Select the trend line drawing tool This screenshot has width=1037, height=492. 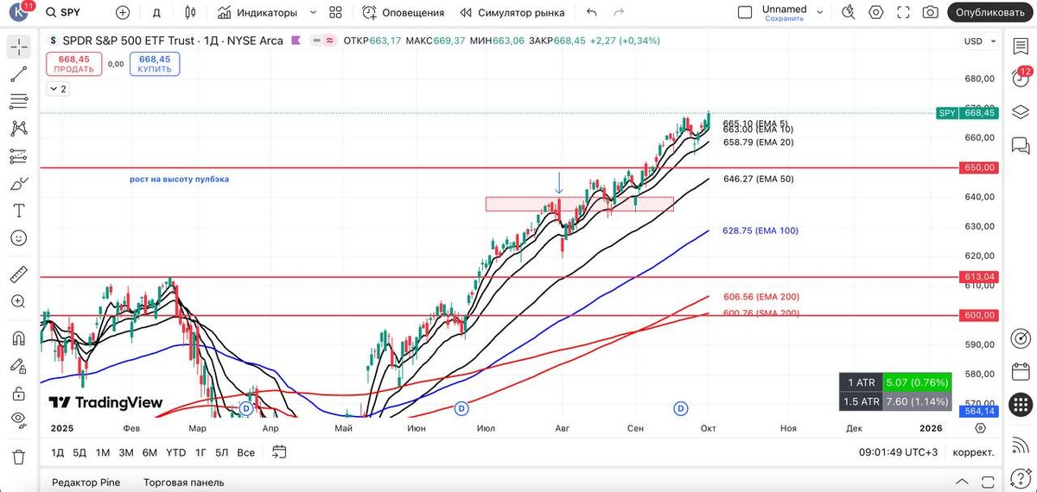(18, 74)
